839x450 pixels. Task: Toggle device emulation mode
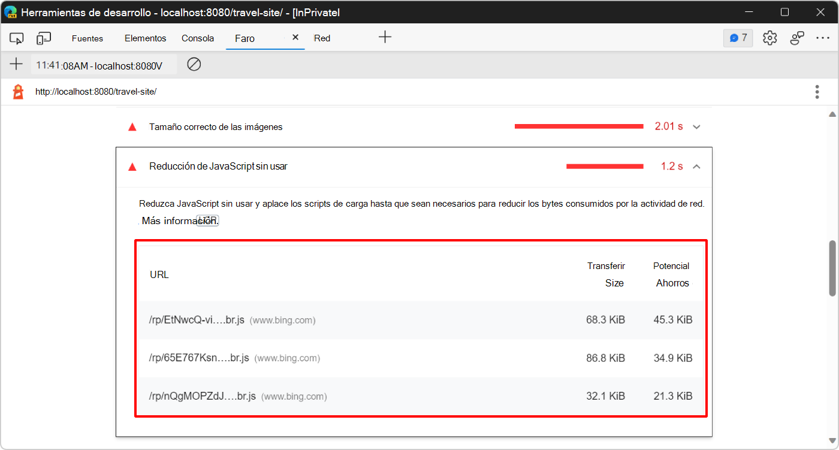[43, 37]
